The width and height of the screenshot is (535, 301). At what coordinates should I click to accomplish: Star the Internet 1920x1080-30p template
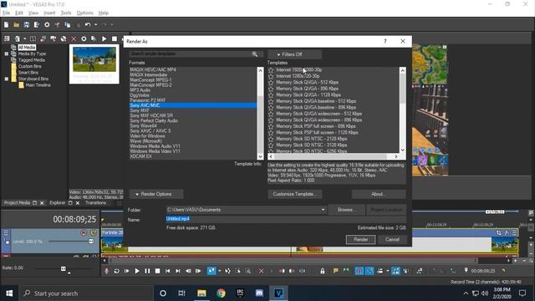coord(271,70)
